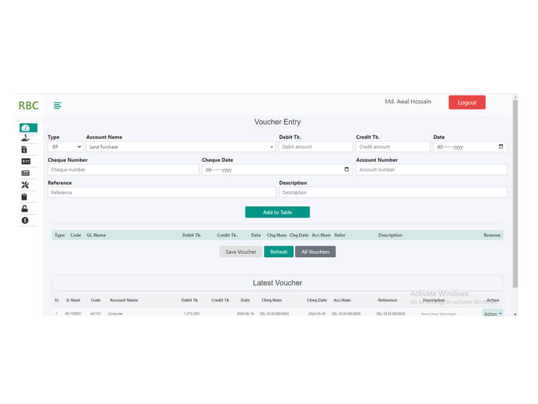Screen dimensions: 538x404
Task: Click the clipboard sidebar icon
Action: (25, 197)
